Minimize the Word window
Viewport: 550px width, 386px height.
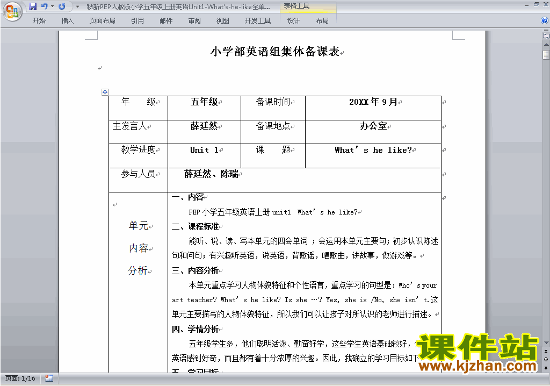[526, 5]
